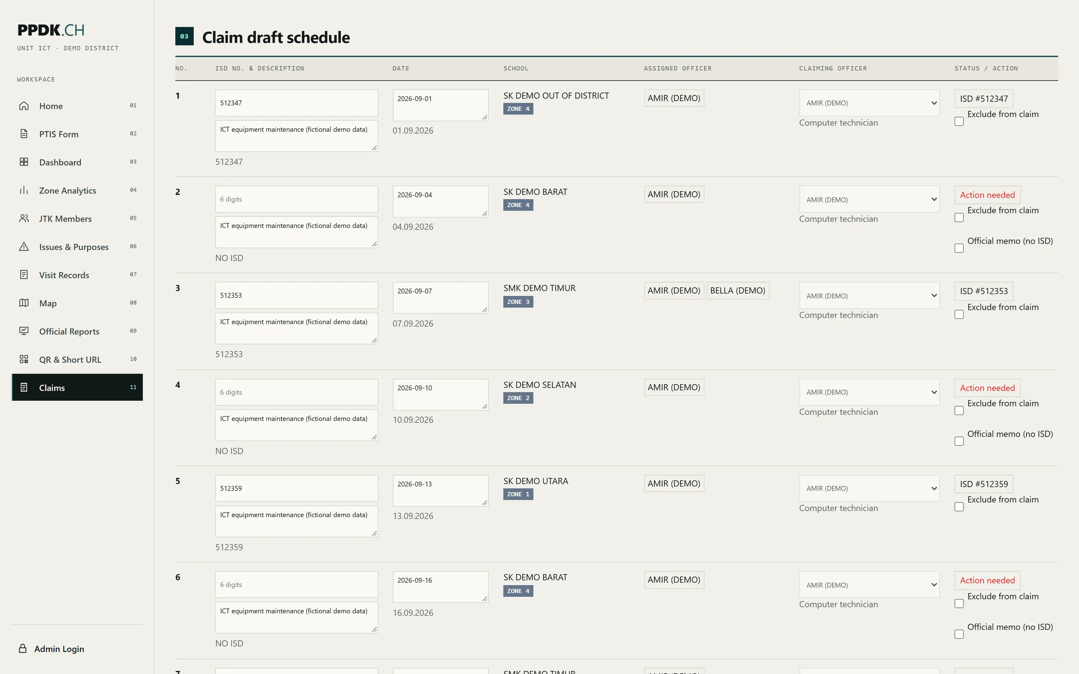This screenshot has height=674, width=1079.
Task: Click the Dashboard grid icon
Action: click(24, 162)
